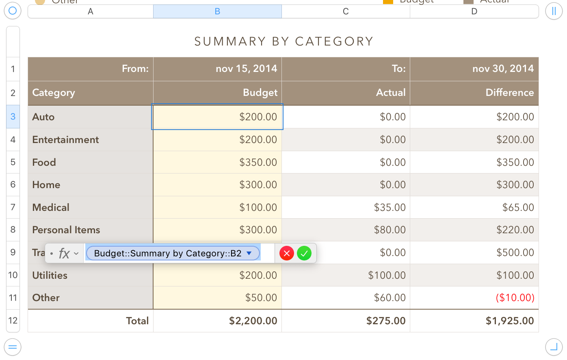Click the Budget::Summary by Category::B2 token
The width and height of the screenshot is (567, 360).
[167, 253]
